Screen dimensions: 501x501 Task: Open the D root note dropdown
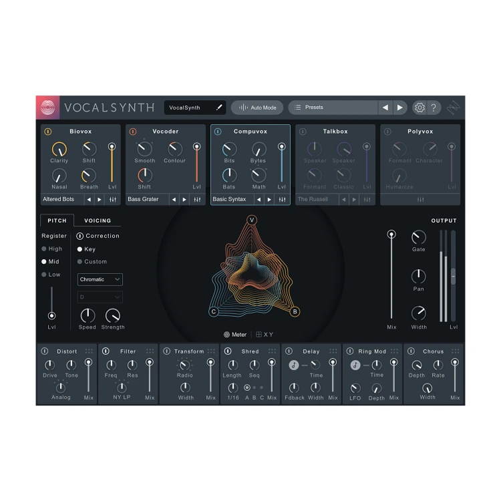point(100,297)
